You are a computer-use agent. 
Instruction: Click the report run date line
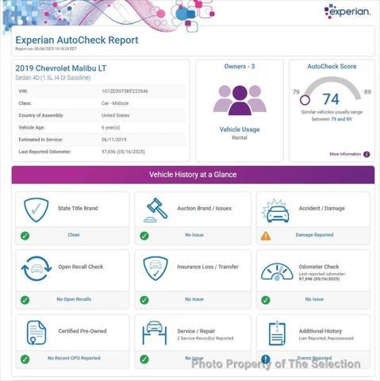[46, 48]
